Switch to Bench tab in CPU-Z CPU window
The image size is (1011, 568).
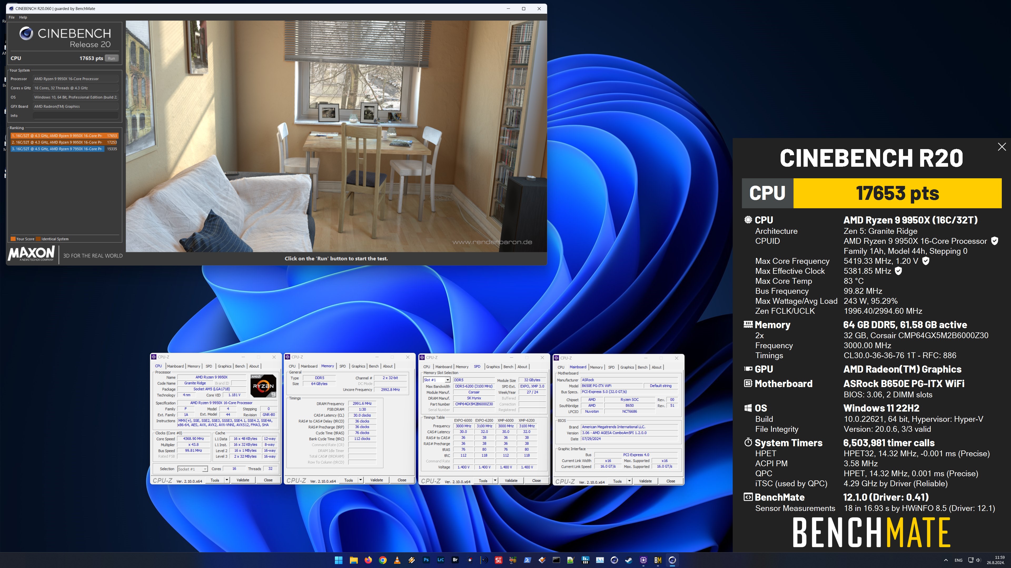[240, 366]
